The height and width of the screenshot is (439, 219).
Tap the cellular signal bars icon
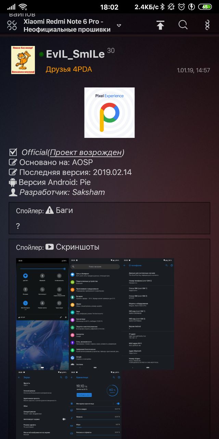tap(11, 7)
